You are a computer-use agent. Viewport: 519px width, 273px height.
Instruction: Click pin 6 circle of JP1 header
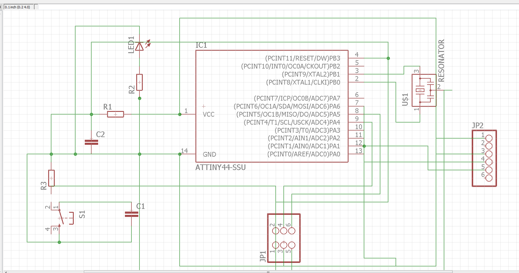[292, 231]
